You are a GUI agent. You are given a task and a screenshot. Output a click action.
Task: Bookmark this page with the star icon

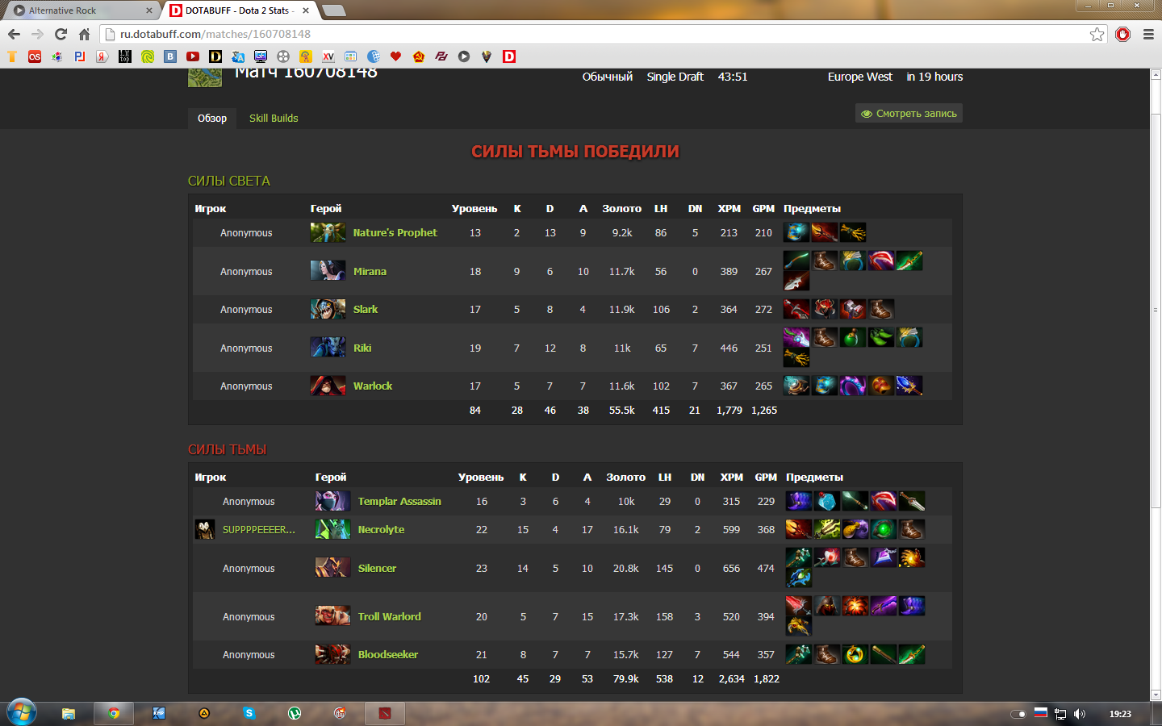pos(1097,34)
